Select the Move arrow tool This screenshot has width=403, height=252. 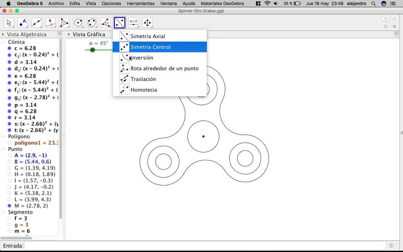tap(9, 23)
